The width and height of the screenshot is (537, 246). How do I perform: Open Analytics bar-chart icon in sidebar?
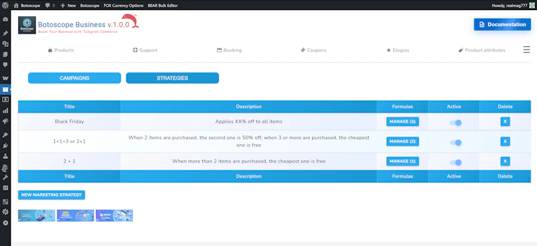pyautogui.click(x=5, y=111)
